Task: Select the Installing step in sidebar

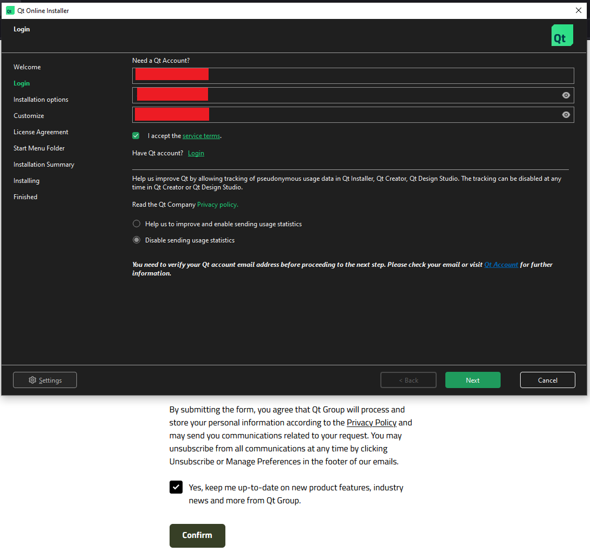Action: (x=27, y=180)
